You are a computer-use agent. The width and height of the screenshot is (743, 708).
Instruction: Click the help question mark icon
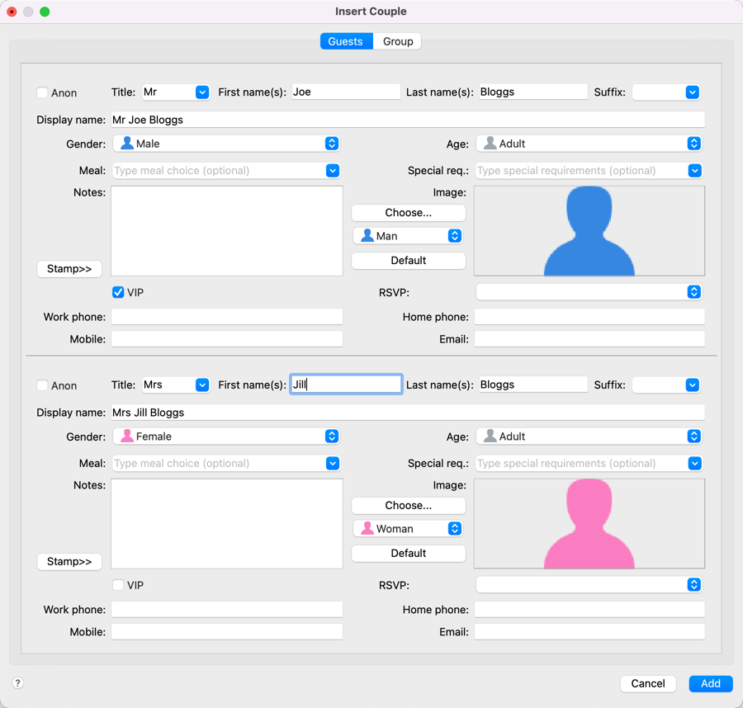[x=17, y=683]
